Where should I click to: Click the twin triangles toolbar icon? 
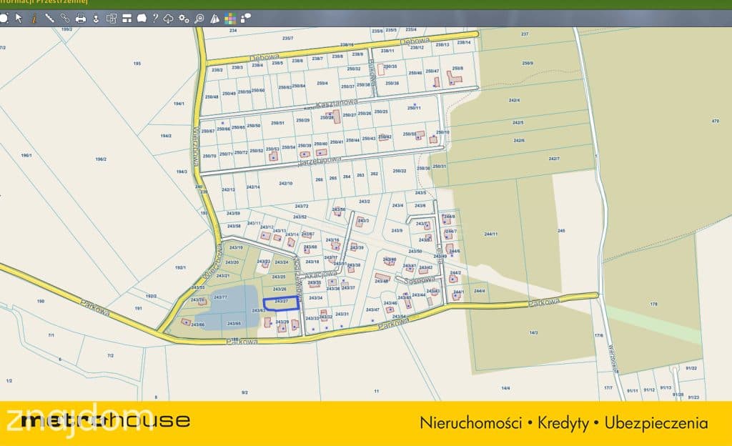coord(214,19)
